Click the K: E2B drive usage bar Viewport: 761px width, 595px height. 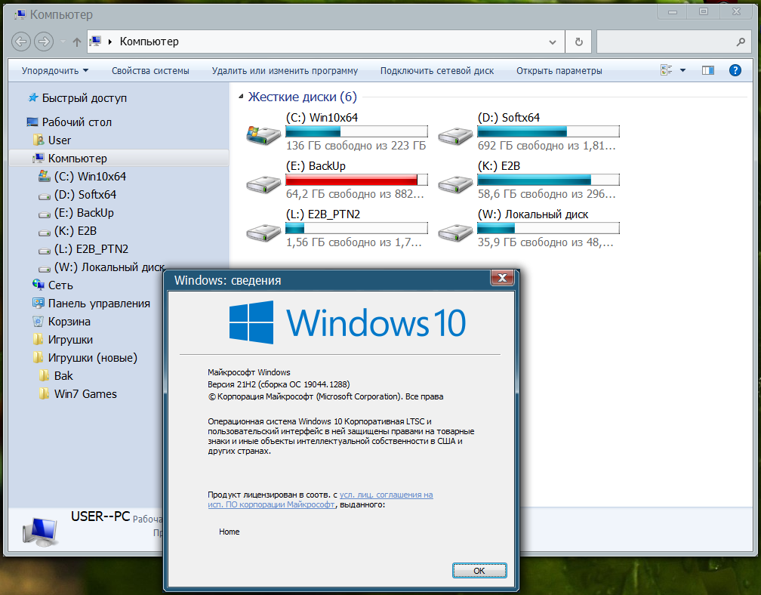(548, 180)
